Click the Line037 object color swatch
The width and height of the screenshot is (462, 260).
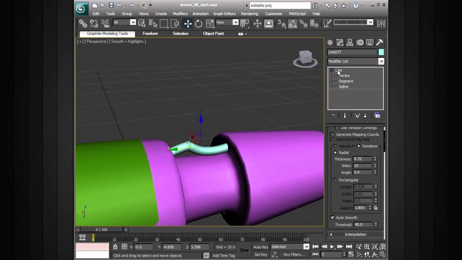pyautogui.click(x=381, y=52)
